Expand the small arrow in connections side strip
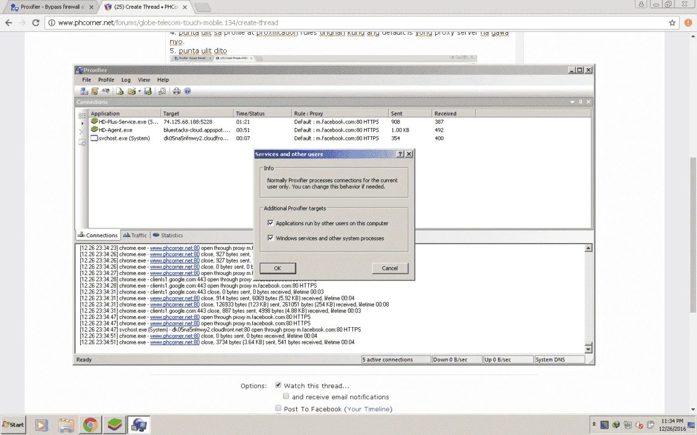 (x=82, y=124)
